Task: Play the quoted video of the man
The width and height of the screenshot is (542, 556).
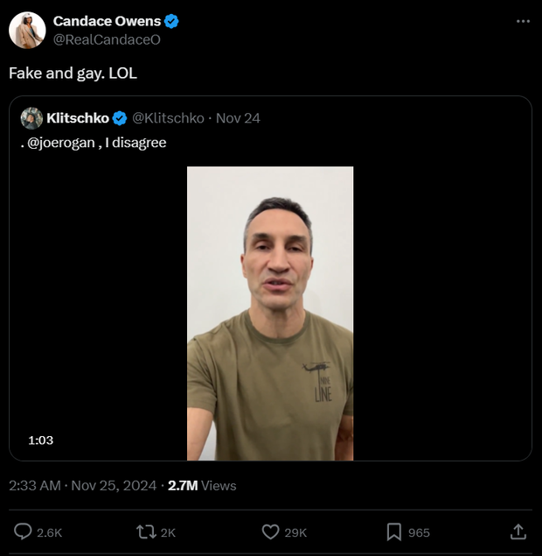Action: click(x=270, y=313)
